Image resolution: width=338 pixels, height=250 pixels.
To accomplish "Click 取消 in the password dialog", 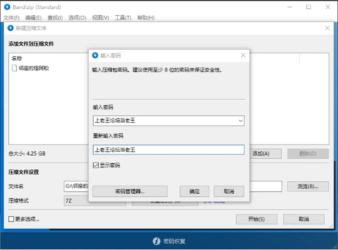I will [229, 192].
